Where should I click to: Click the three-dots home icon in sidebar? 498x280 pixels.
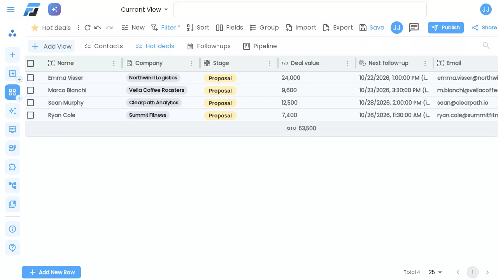tap(12, 33)
